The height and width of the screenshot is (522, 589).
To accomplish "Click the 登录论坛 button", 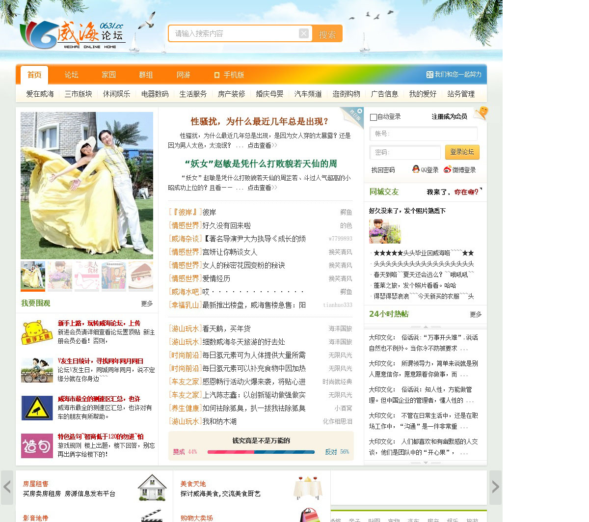I will click(x=462, y=152).
